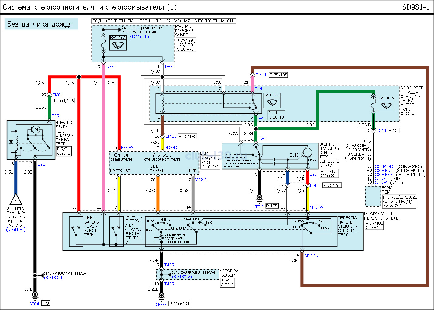Viewport: 434px width, 310px height.
Task: Click the wiper icon under fuse F34 25A
Action: click(x=118, y=45)
